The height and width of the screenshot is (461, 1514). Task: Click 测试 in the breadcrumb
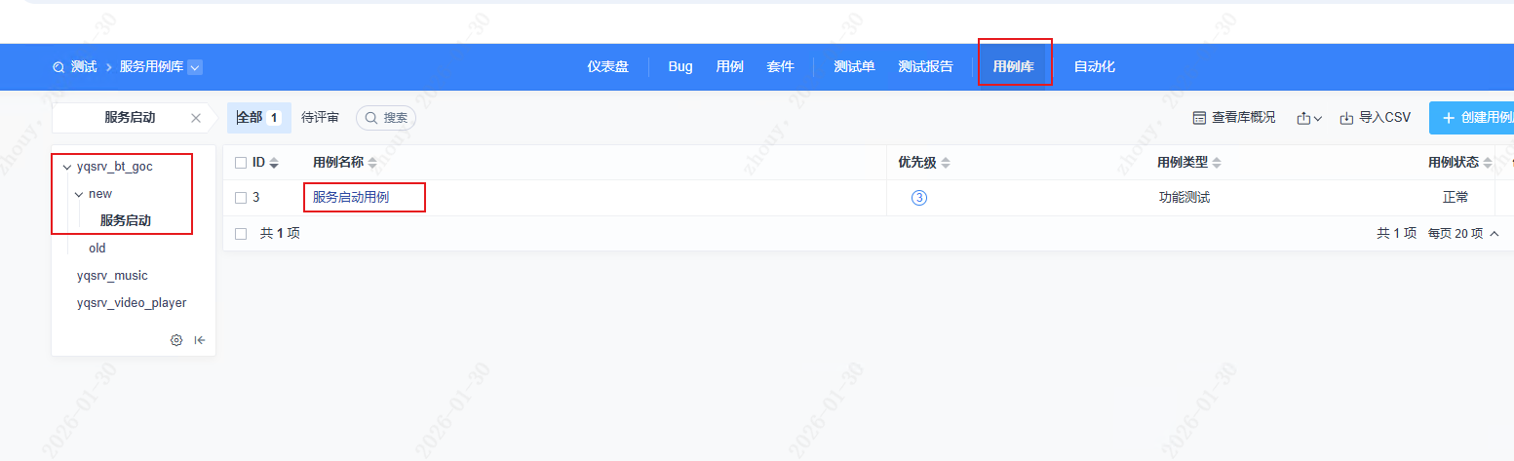pos(84,67)
